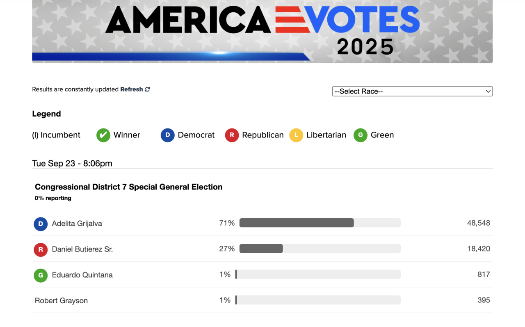Click the Refresh link
525x327 pixels.
[x=131, y=89]
